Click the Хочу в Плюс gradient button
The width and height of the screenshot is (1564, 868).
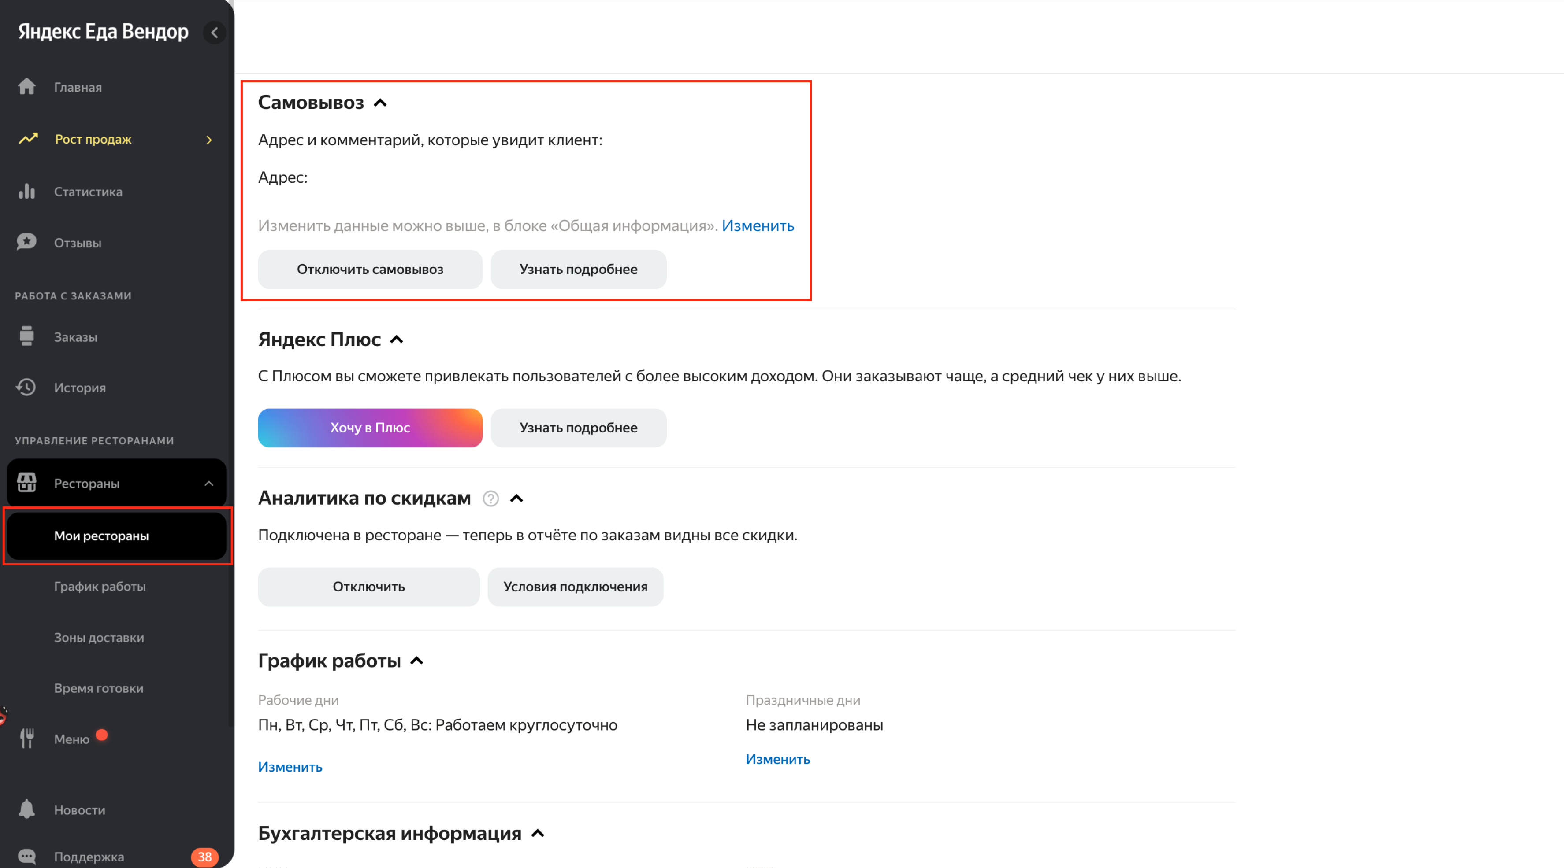click(370, 428)
